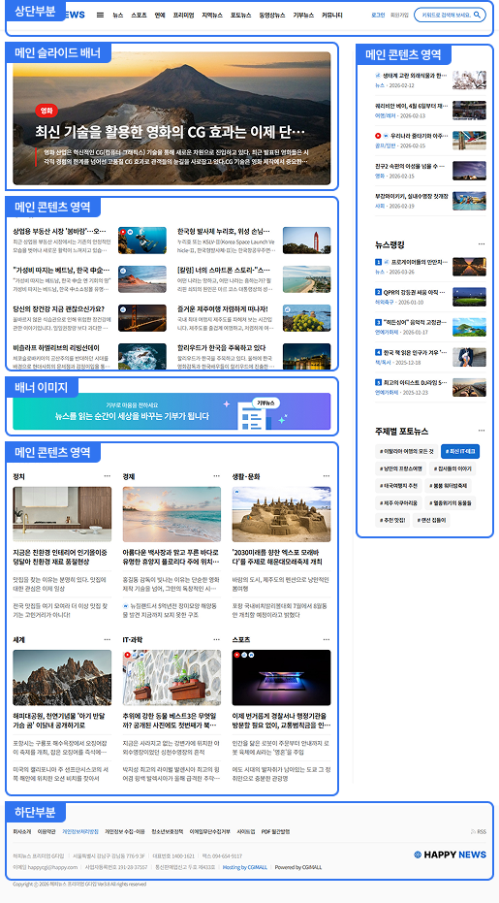Click the beach sunset image under 경제
499x903 pixels.
coord(172,514)
